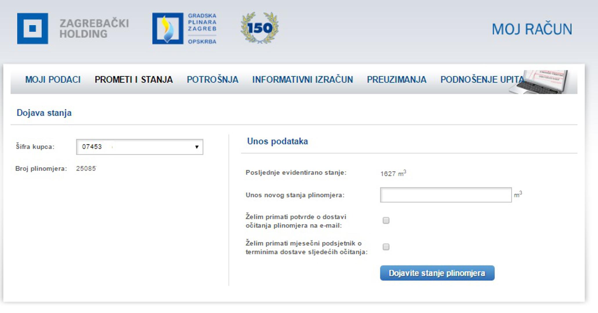Click the 150 anniversary laurel wreath emblem
Screen dimensions: 598x313
click(x=260, y=28)
